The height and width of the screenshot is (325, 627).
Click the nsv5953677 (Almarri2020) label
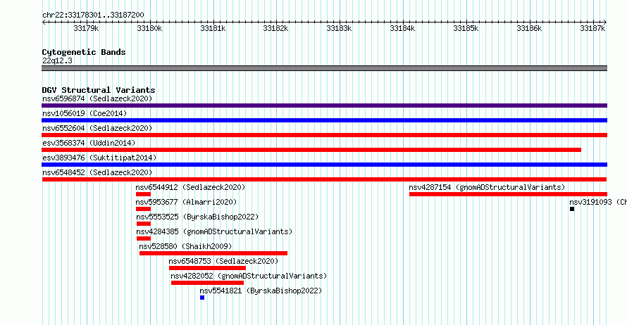pos(187,202)
